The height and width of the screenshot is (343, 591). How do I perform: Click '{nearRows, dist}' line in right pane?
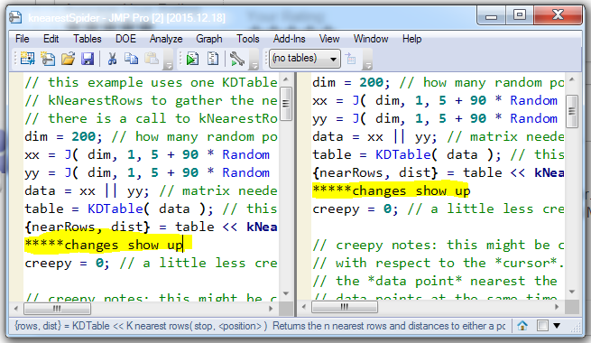tap(439, 172)
